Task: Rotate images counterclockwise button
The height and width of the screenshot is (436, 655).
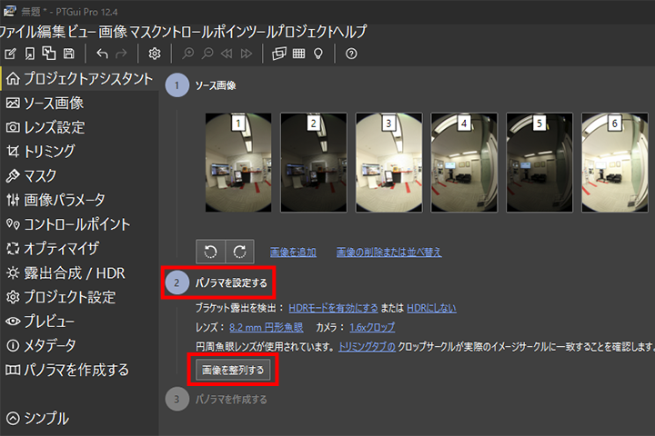Action: 210,252
